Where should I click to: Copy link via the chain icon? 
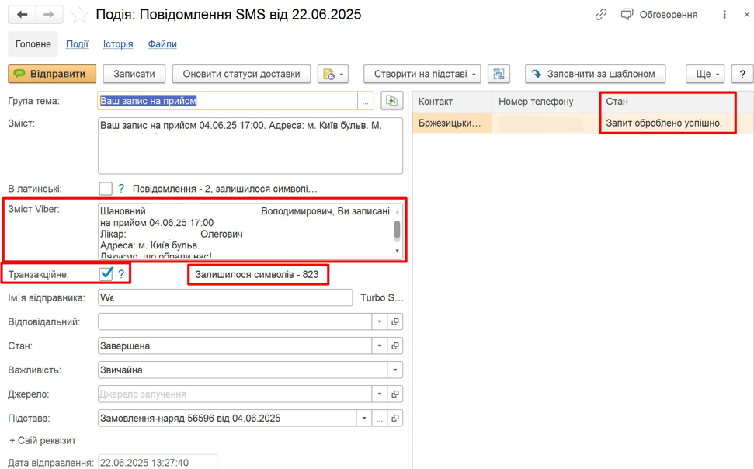[x=601, y=15]
